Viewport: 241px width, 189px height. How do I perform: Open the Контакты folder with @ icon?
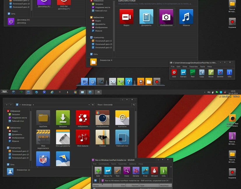point(122,117)
